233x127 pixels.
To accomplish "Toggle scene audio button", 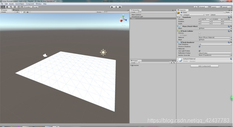I will point(24,12).
